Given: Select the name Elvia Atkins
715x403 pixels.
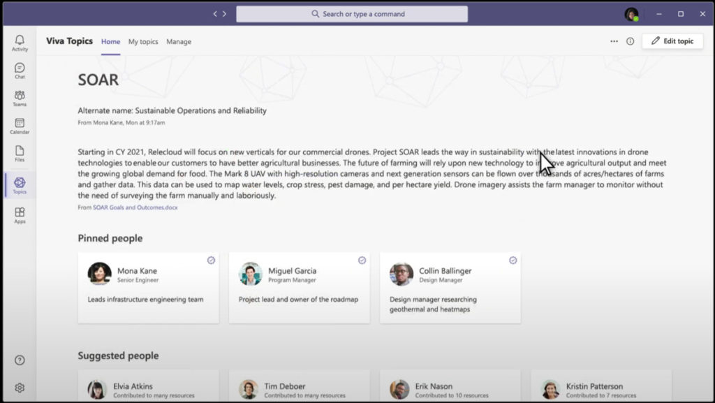Looking at the screenshot, I should pyautogui.click(x=133, y=386).
